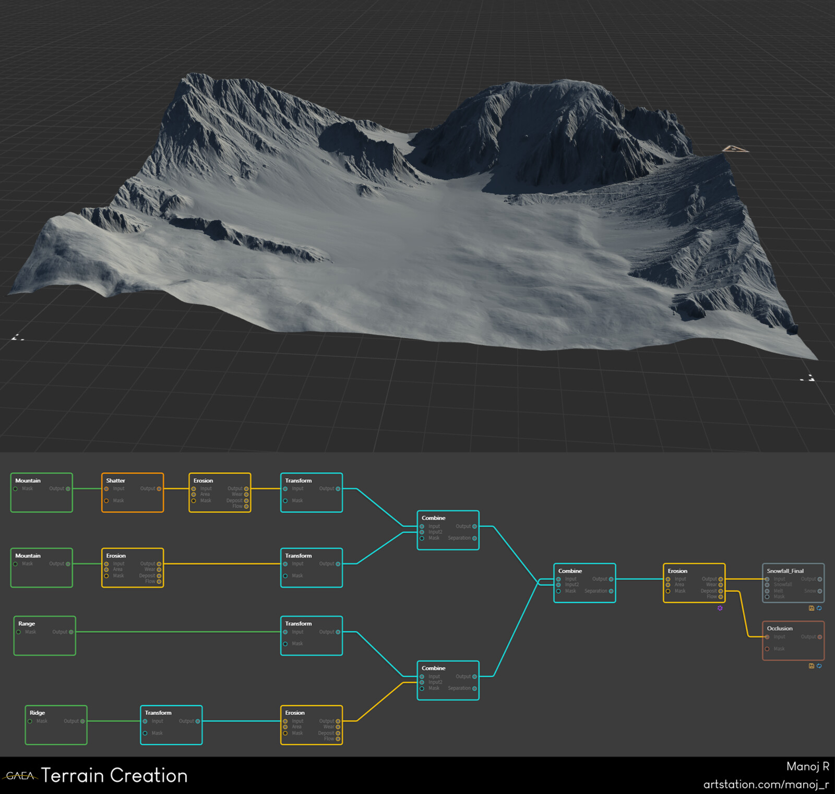Click the Ridge node Output port

[82, 721]
